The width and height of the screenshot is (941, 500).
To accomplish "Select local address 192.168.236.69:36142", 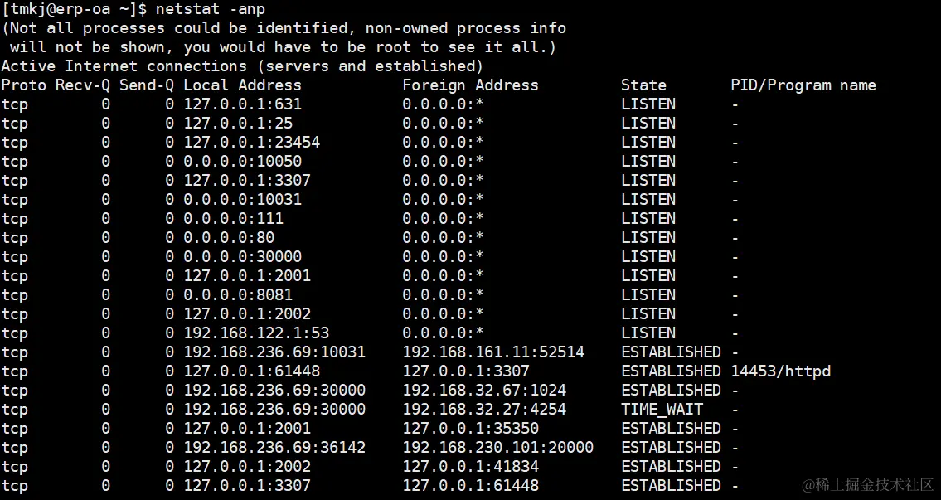I will tap(274, 447).
